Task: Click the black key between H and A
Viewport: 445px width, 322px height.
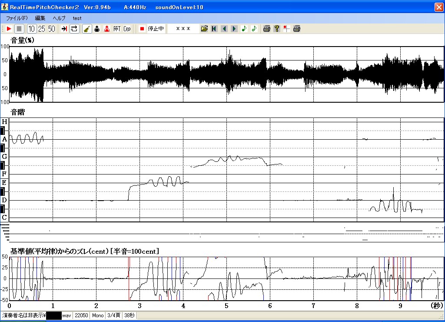Action: pyautogui.click(x=3, y=131)
